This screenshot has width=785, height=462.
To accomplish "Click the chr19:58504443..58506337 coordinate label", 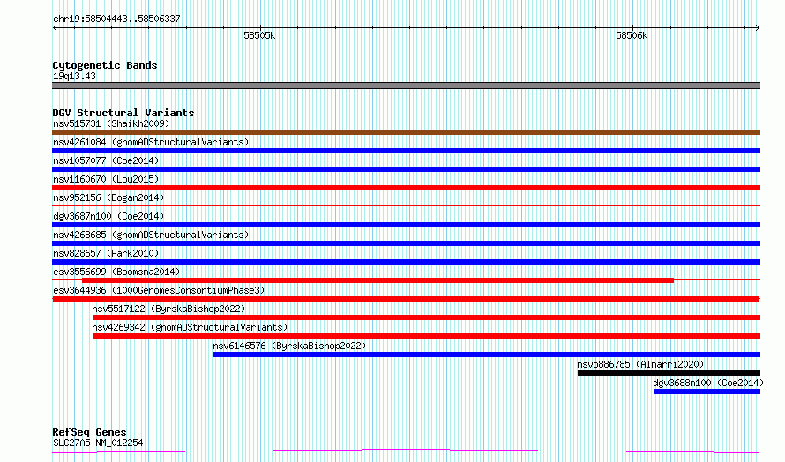I will pos(116,19).
